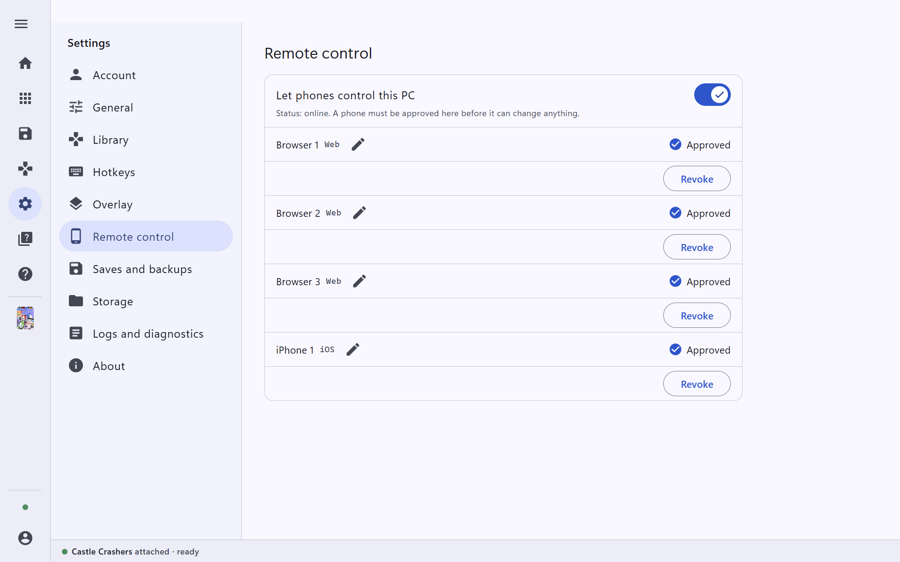The height and width of the screenshot is (562, 900).
Task: Open the help library icon
Action: point(25,239)
